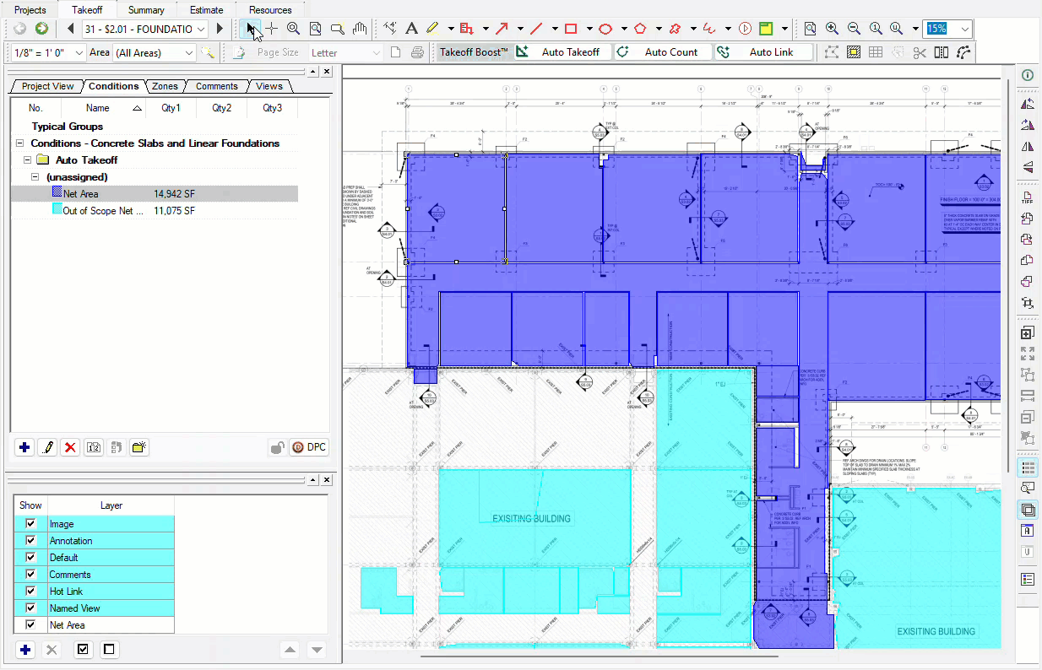Open the zoom percentage dropdown
Viewport: 1042px width, 670px height.
[x=966, y=29]
